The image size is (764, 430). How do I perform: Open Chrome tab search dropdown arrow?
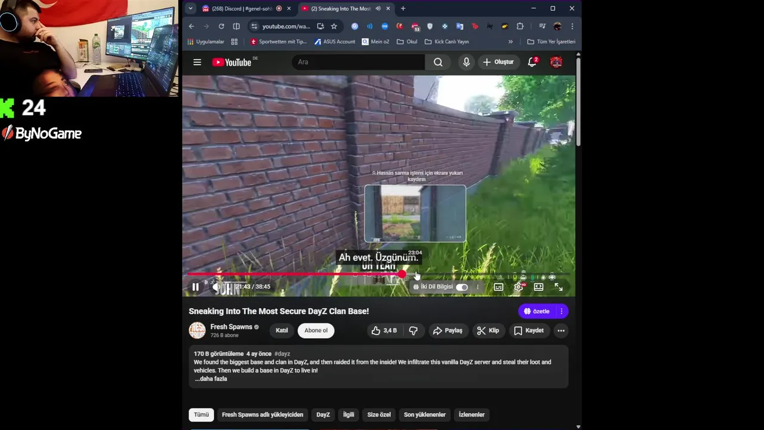click(190, 8)
